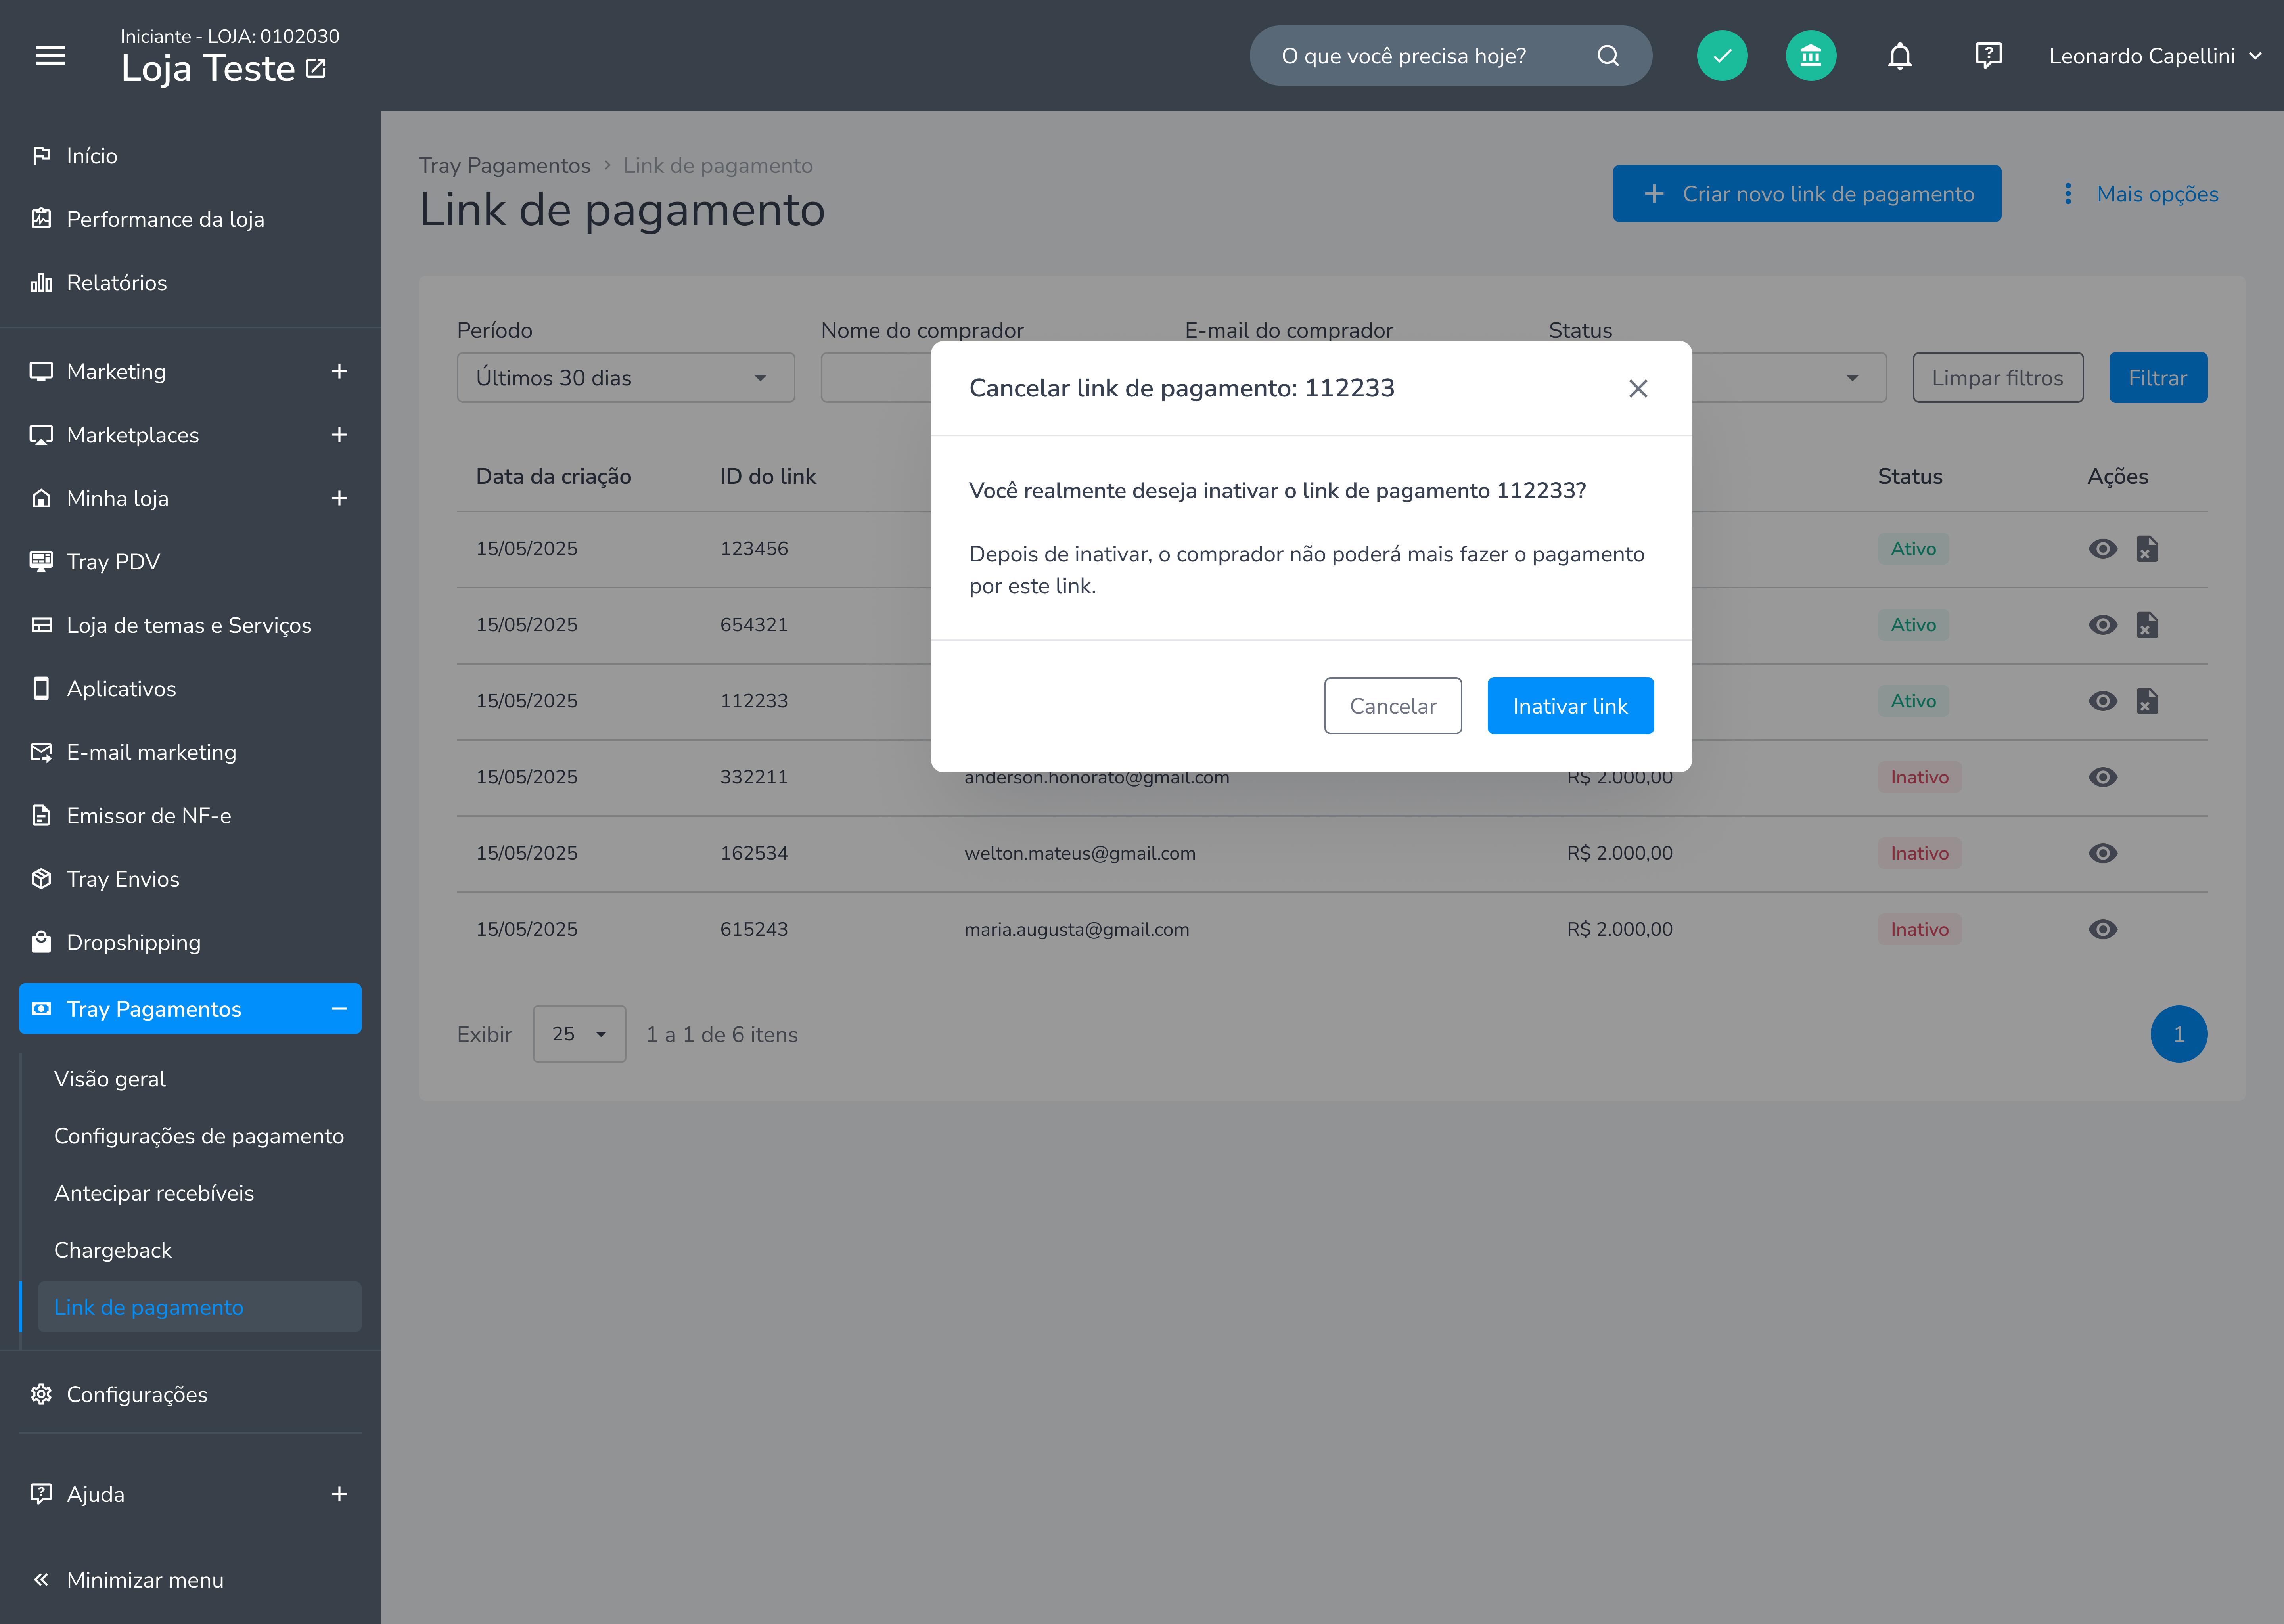The width and height of the screenshot is (2284, 1624).
Task: Click the search magnifier icon
Action: 1607,56
